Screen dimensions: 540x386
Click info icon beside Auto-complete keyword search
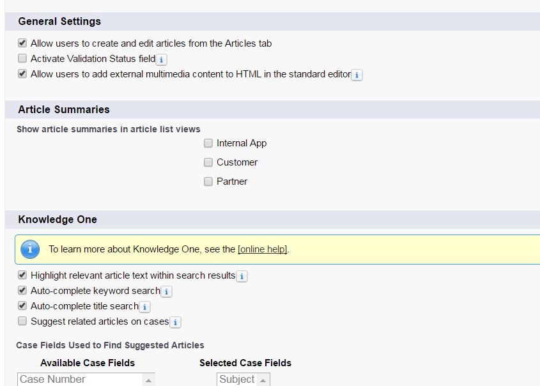click(166, 291)
